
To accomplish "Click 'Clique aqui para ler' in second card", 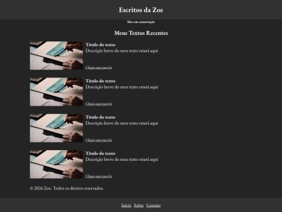I will tap(99, 104).
